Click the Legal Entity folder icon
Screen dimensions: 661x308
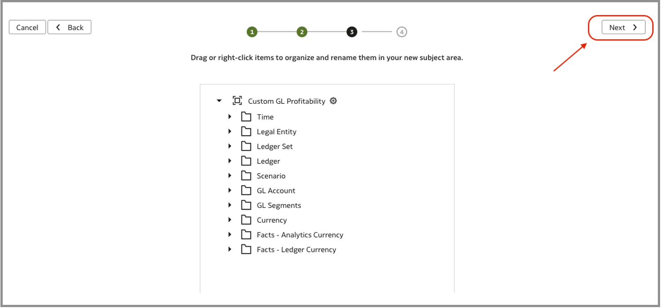[x=246, y=132]
